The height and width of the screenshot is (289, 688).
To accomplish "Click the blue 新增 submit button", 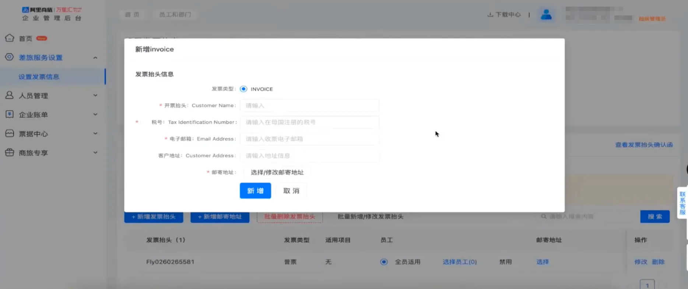I will point(255,191).
